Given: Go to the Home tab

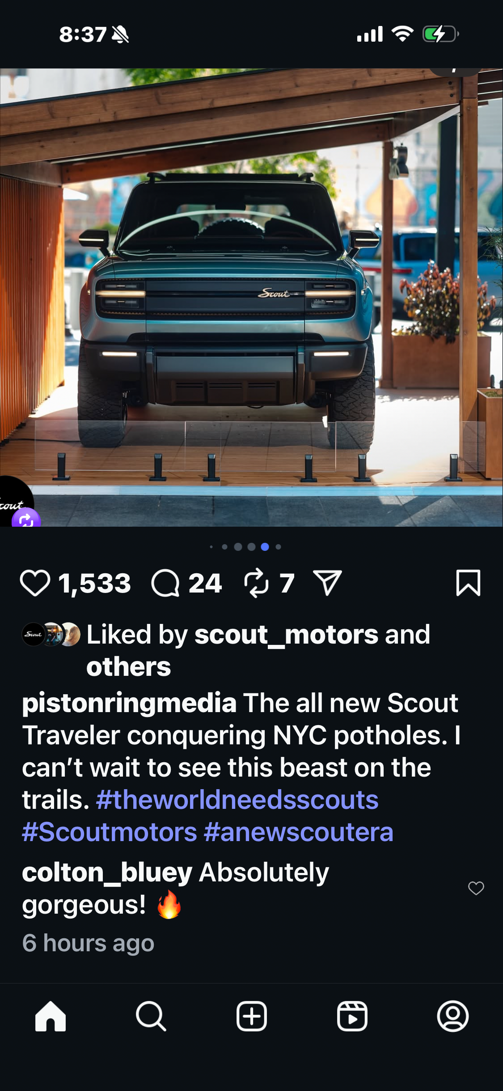Looking at the screenshot, I should pyautogui.click(x=51, y=1016).
